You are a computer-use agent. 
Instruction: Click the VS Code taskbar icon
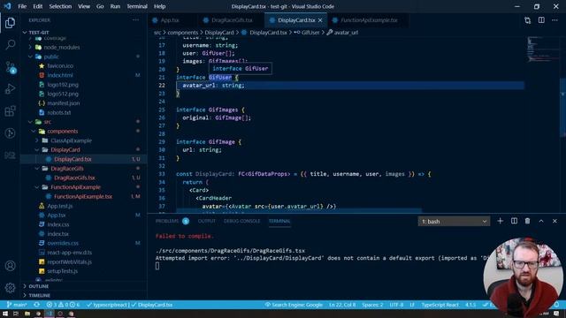pyautogui.click(x=50, y=314)
